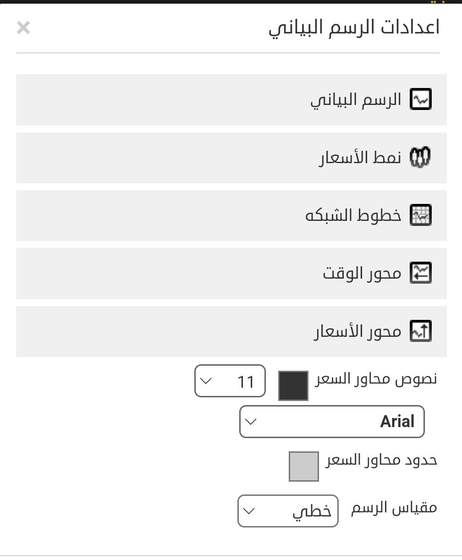This screenshot has height=560, width=462.
Task: Click the line chart icon beside الرسم البياني
Action: click(420, 99)
